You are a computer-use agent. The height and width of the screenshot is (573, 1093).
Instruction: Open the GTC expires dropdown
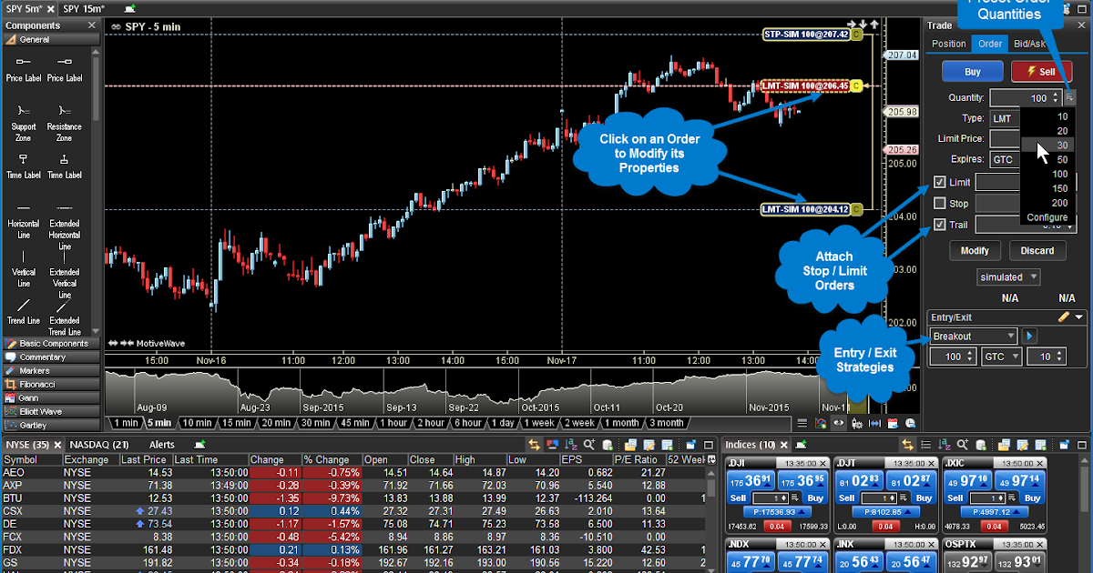[1006, 159]
